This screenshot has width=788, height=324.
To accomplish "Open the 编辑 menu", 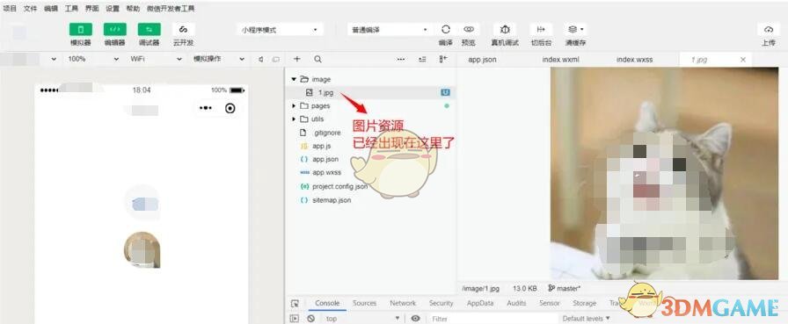I will [x=51, y=9].
